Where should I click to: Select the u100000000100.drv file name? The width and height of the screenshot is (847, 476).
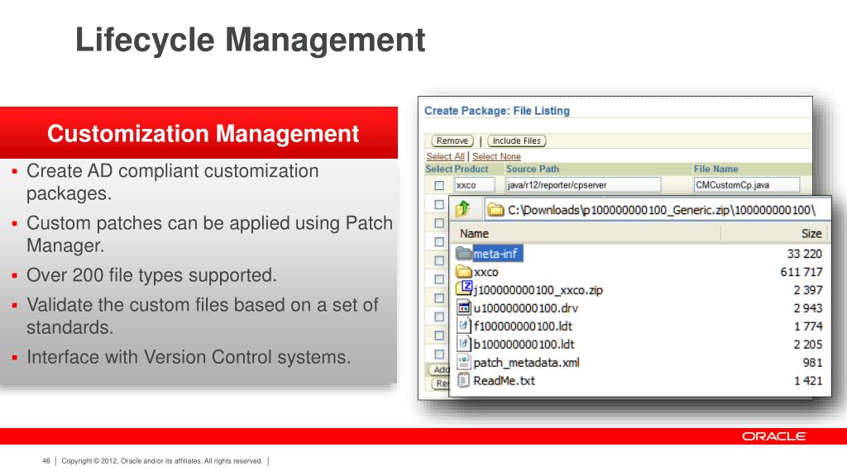point(525,308)
